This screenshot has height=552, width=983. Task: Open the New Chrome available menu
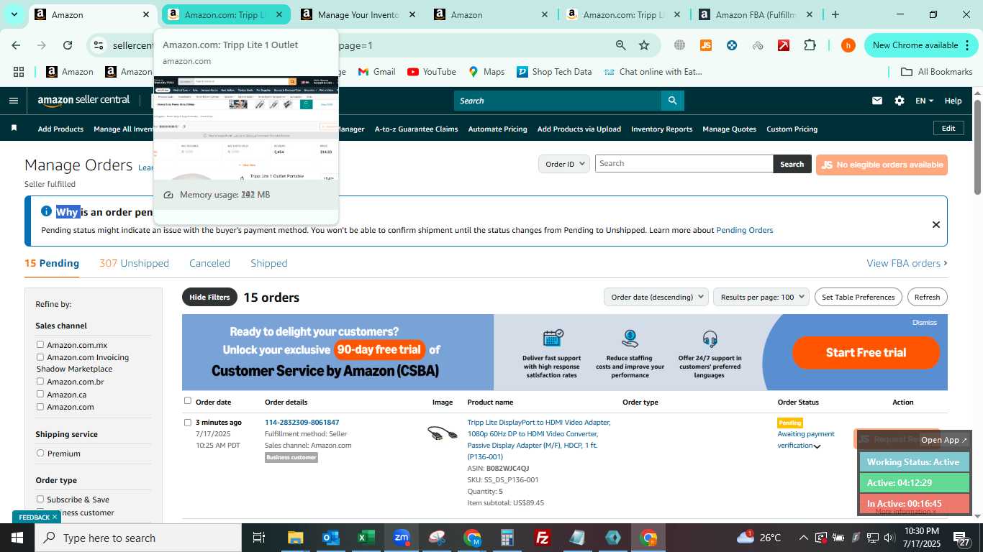[x=923, y=45]
